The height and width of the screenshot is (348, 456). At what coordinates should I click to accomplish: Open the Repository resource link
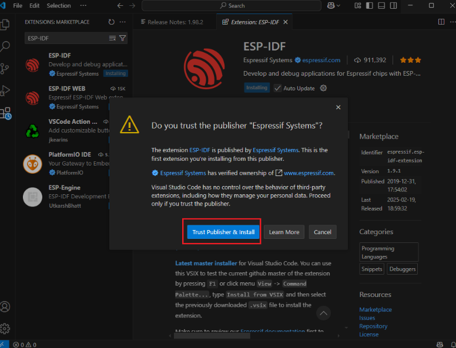click(x=373, y=326)
